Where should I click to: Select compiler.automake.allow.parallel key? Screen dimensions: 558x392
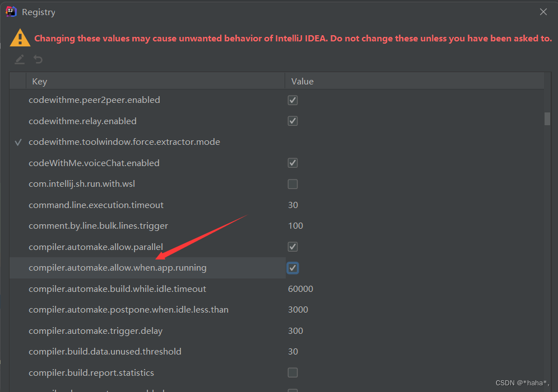pos(96,247)
